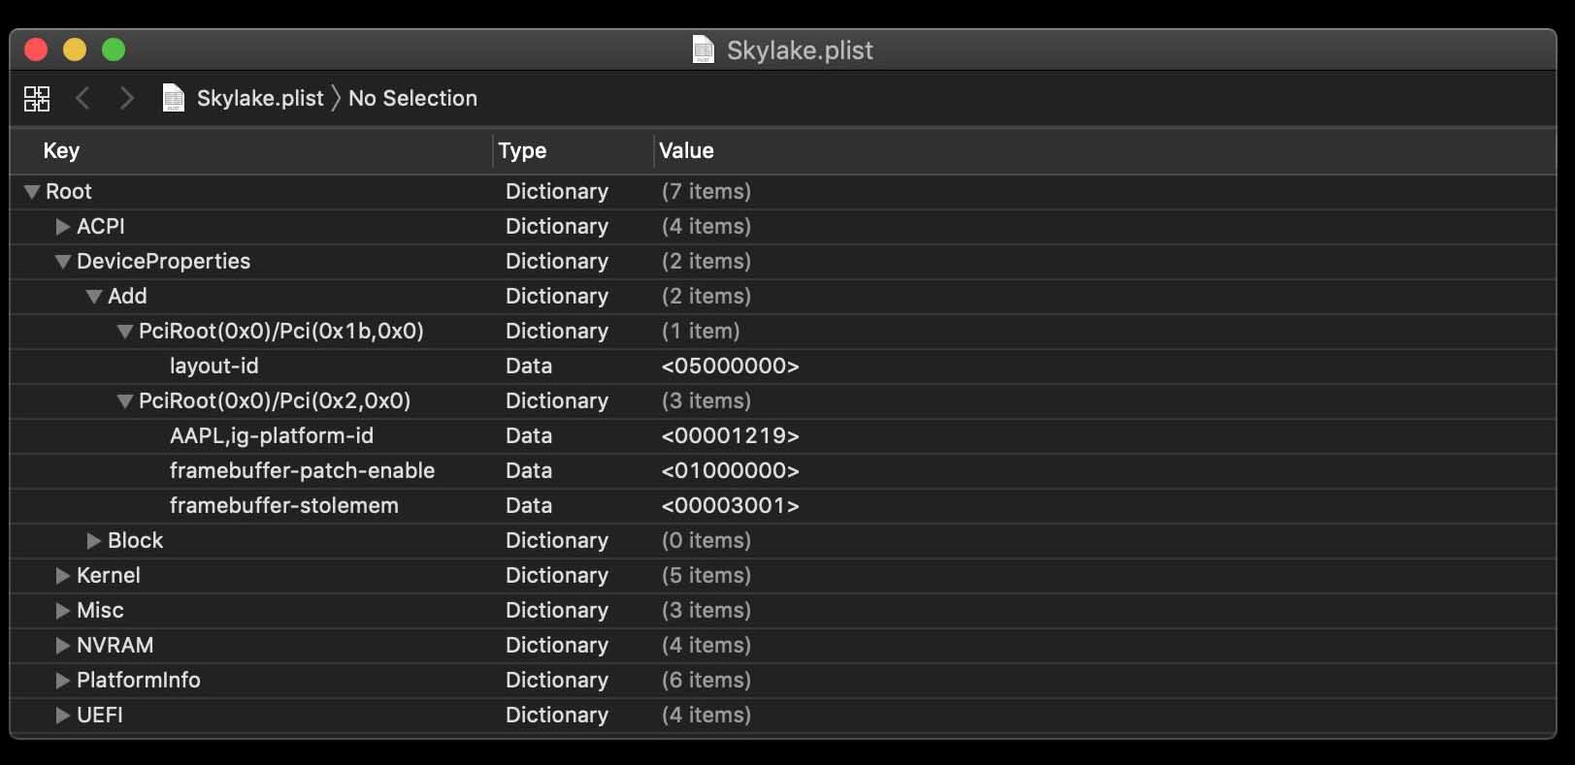The height and width of the screenshot is (765, 1575).
Task: Click Skylake.plist in the jump bar
Action: pyautogui.click(x=260, y=98)
